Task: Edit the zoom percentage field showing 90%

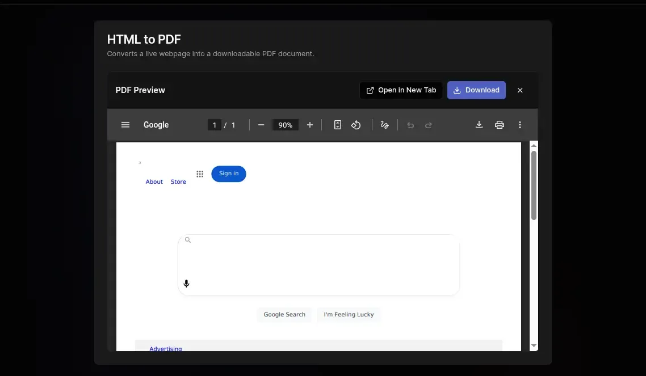Action: click(285, 125)
